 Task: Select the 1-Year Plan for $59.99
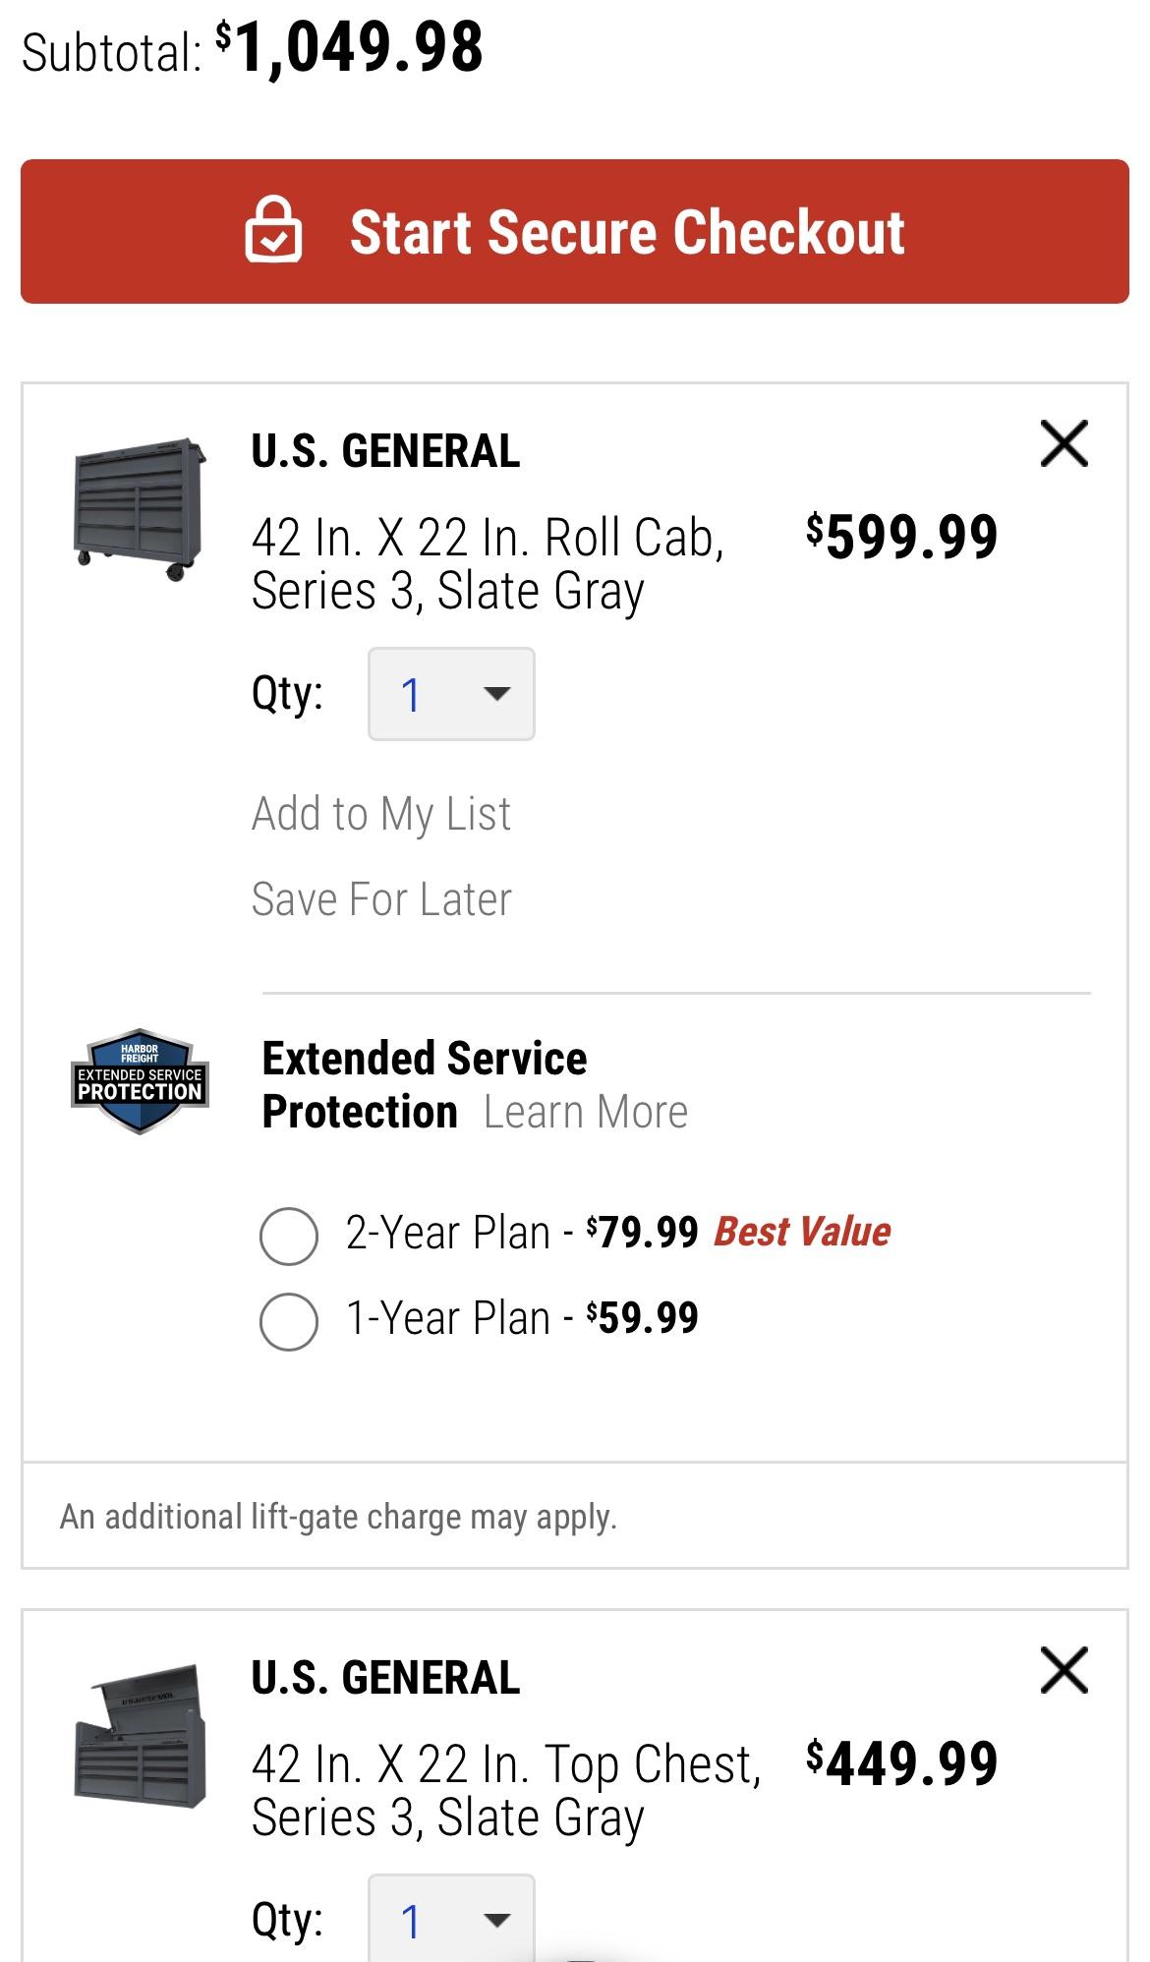tap(288, 1317)
